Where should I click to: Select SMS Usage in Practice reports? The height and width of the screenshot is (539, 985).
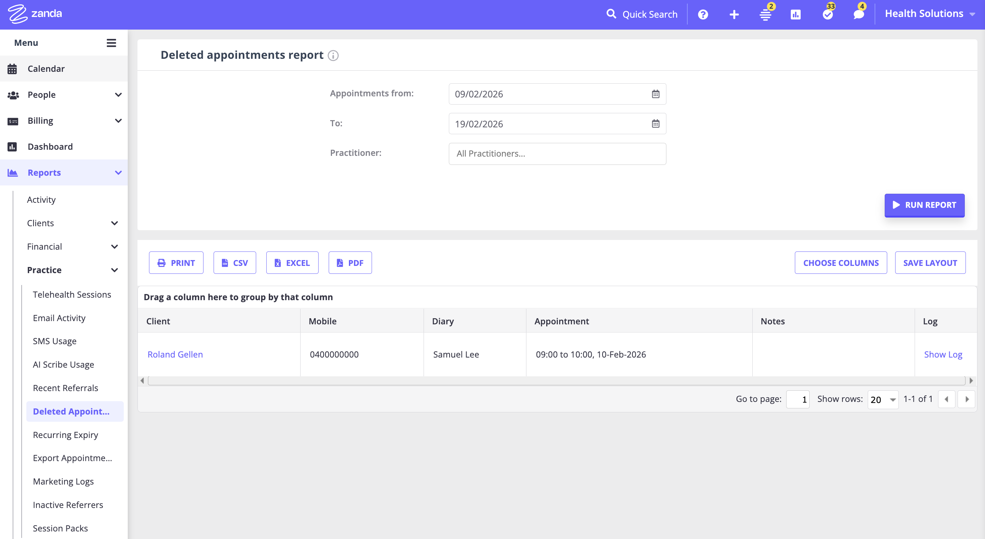pos(55,341)
